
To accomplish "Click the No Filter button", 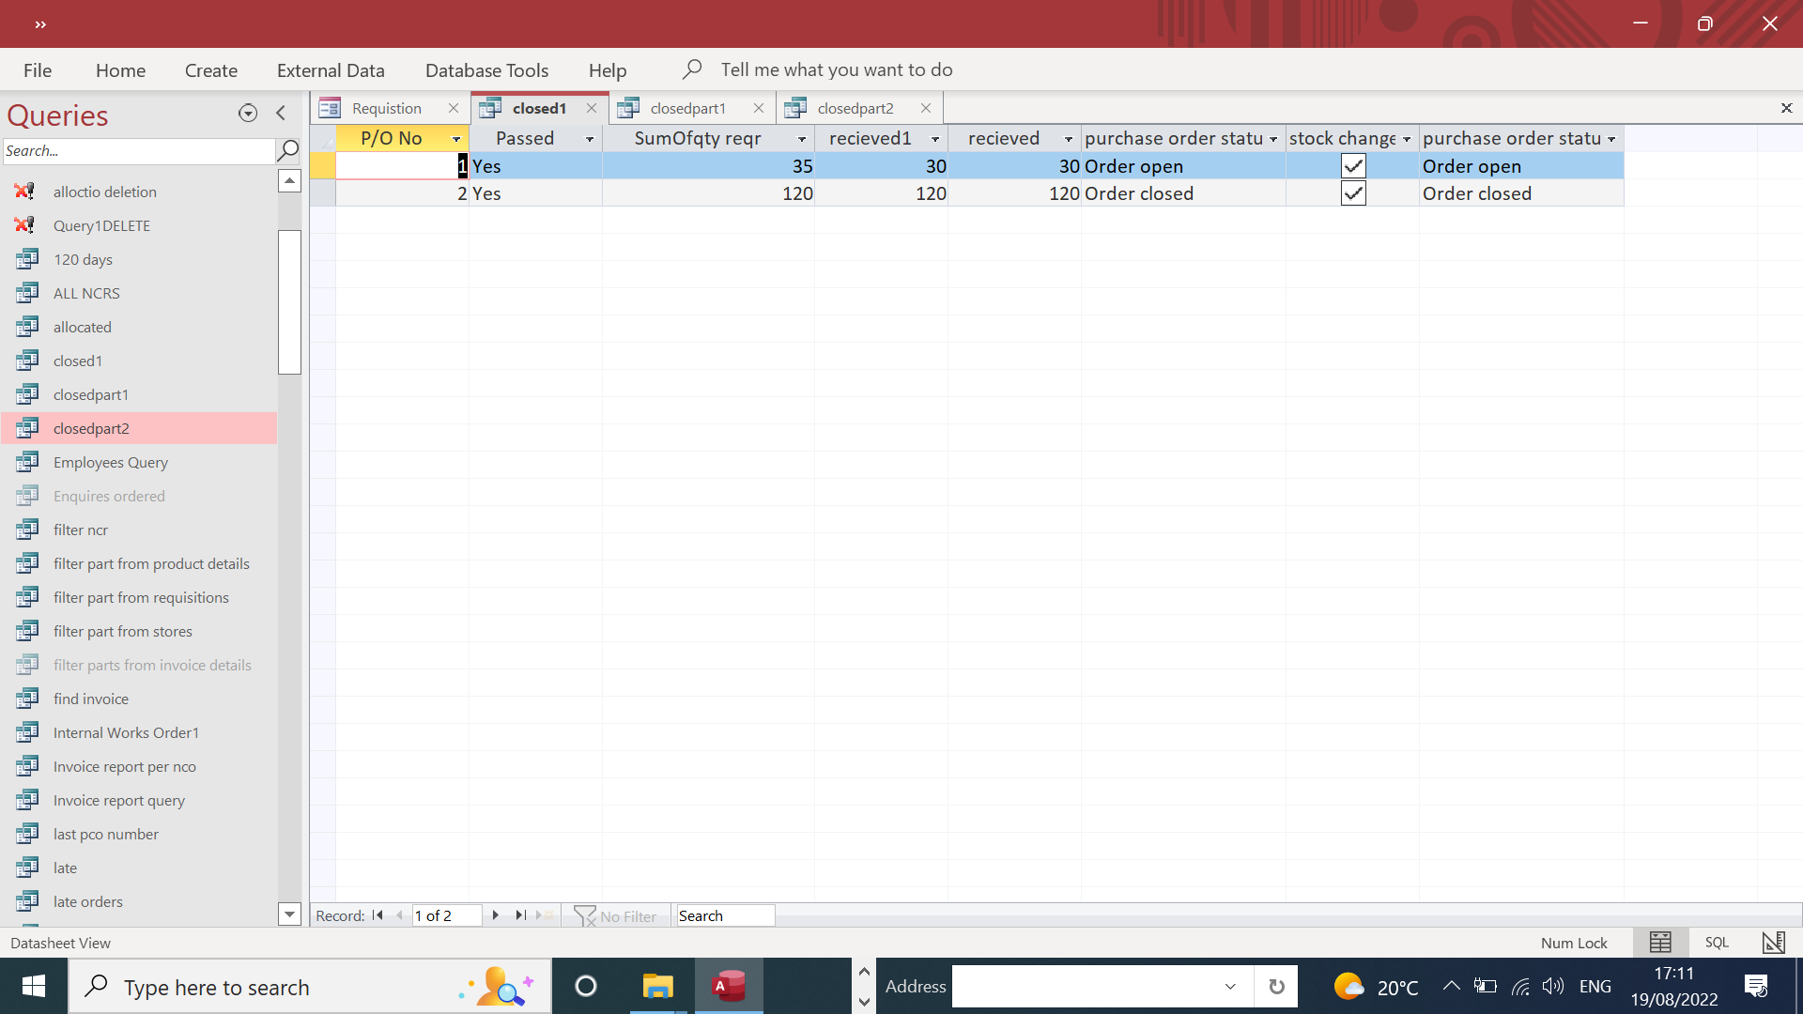I will [616, 915].
